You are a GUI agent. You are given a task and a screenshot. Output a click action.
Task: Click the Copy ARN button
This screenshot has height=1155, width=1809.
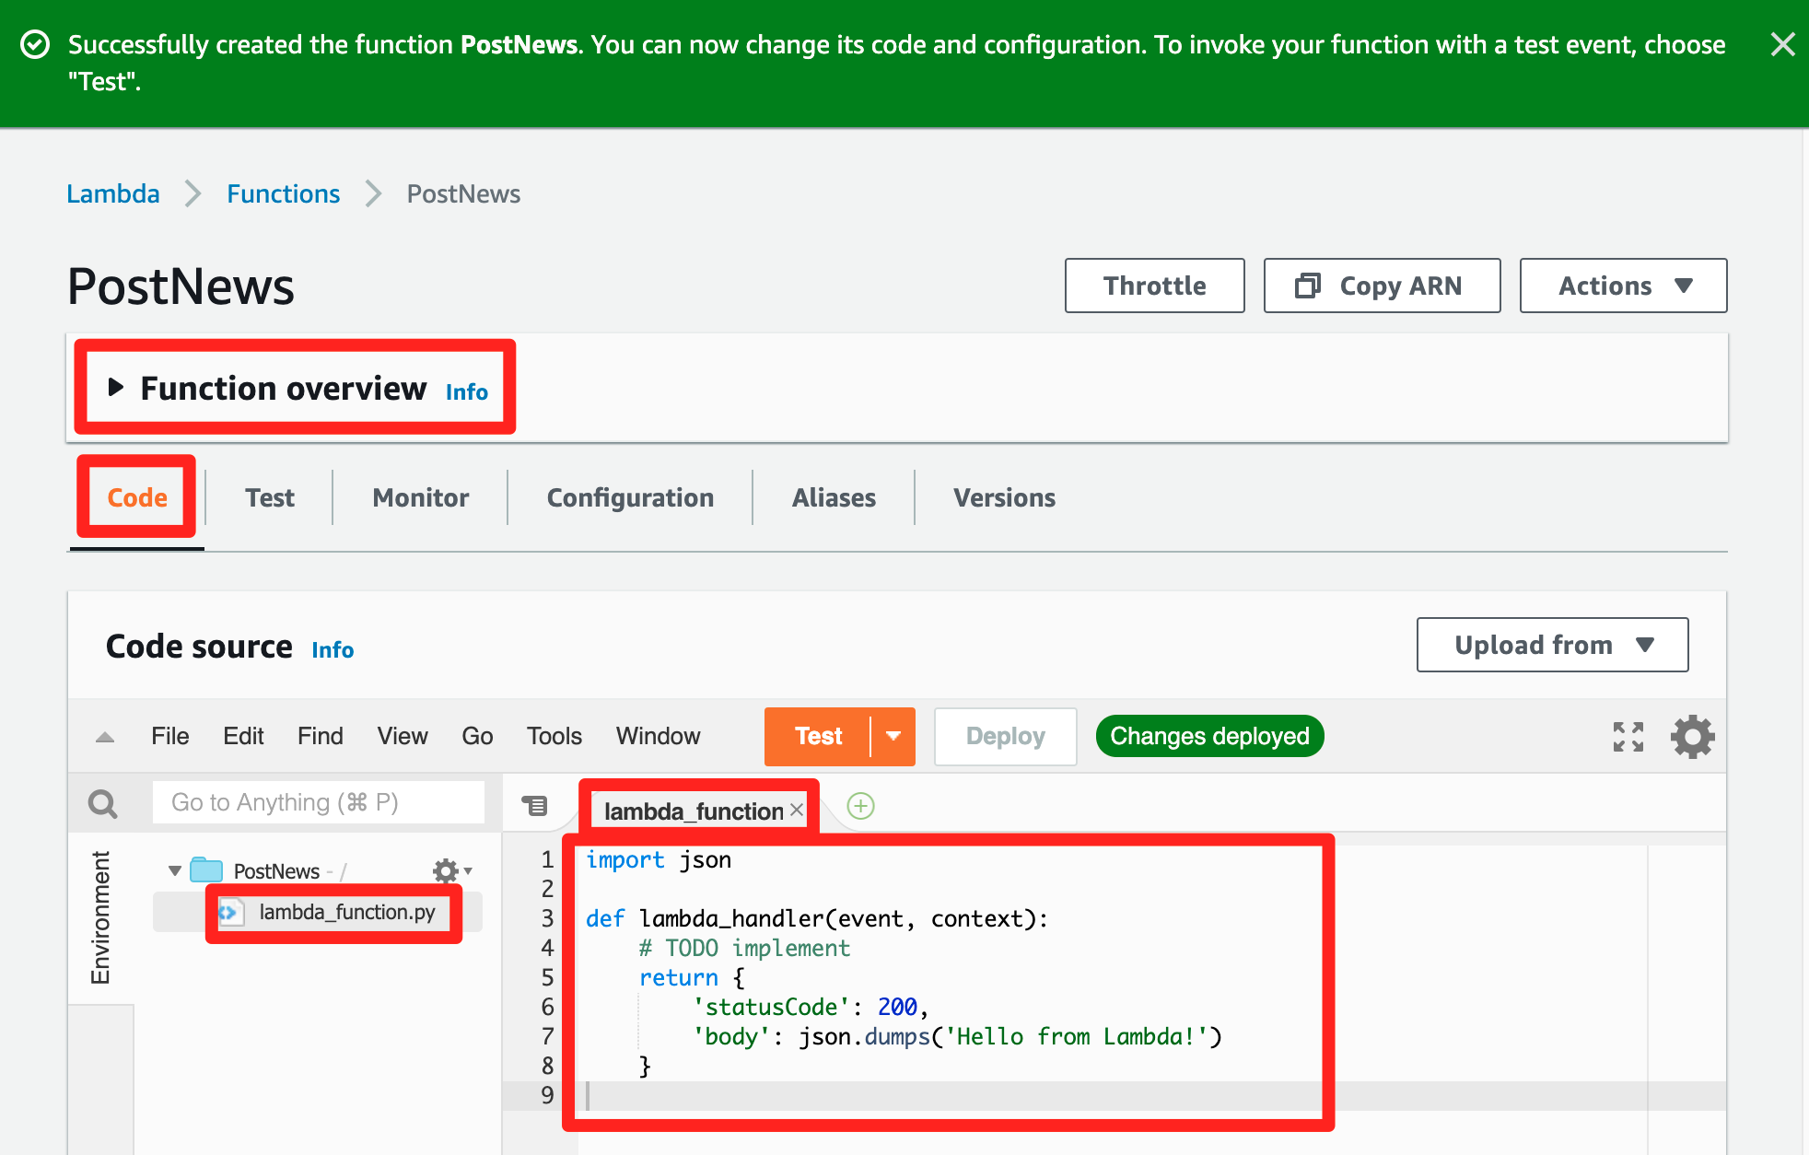click(x=1382, y=286)
